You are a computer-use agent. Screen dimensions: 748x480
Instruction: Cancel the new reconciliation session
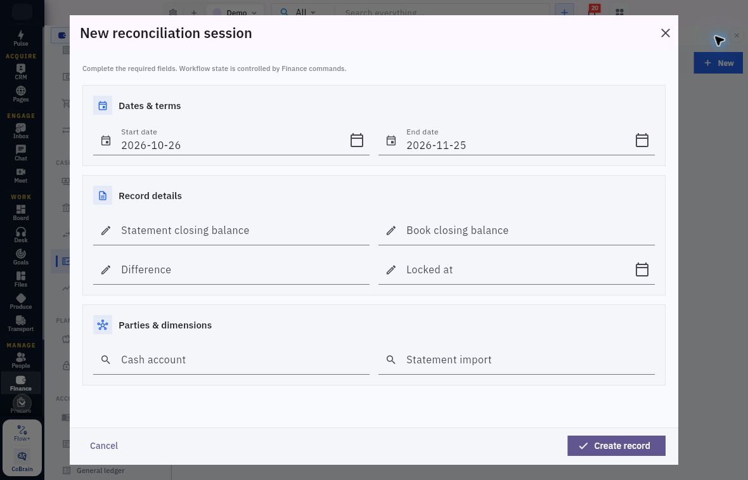(x=104, y=446)
